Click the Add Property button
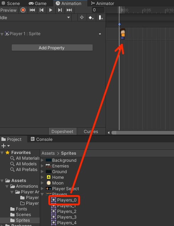This screenshot has height=226, width=174. tap(52, 48)
